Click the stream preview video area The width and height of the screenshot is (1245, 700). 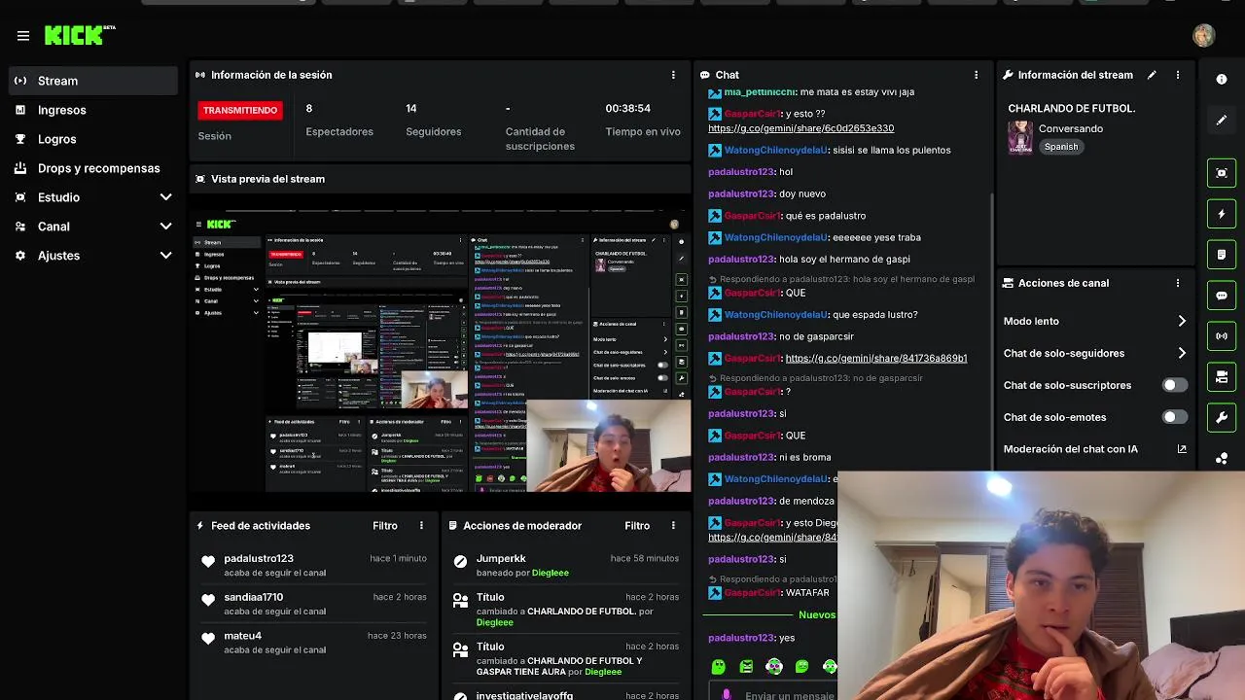[x=440, y=350]
